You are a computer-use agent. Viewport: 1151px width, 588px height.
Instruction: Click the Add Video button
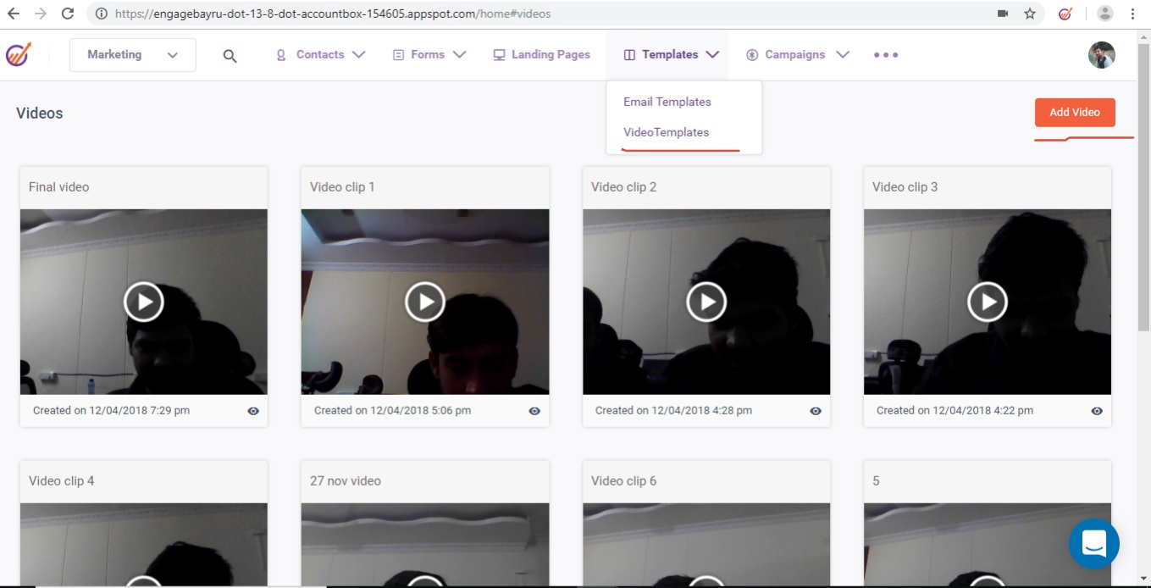(1074, 112)
